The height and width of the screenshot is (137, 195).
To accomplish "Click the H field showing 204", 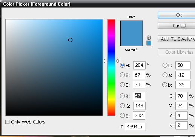I will [x=139, y=65].
